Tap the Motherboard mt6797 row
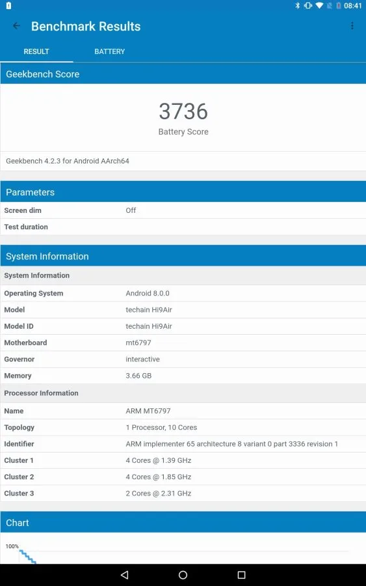366x586 pixels. click(x=183, y=342)
